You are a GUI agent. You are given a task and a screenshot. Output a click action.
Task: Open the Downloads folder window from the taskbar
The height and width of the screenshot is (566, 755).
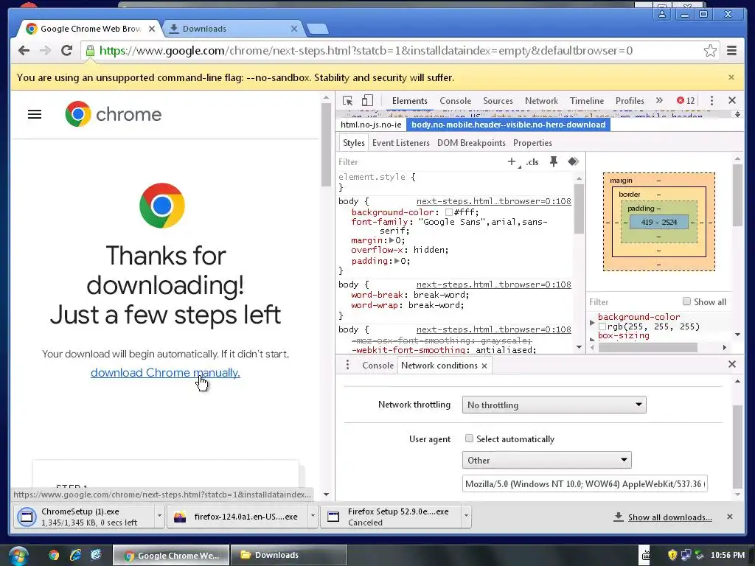click(288, 556)
